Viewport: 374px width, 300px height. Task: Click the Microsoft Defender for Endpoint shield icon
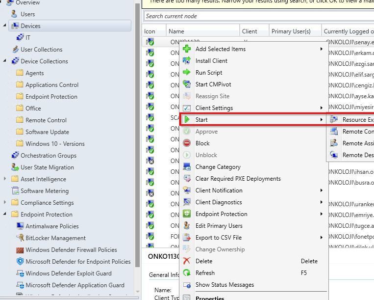coord(20,261)
